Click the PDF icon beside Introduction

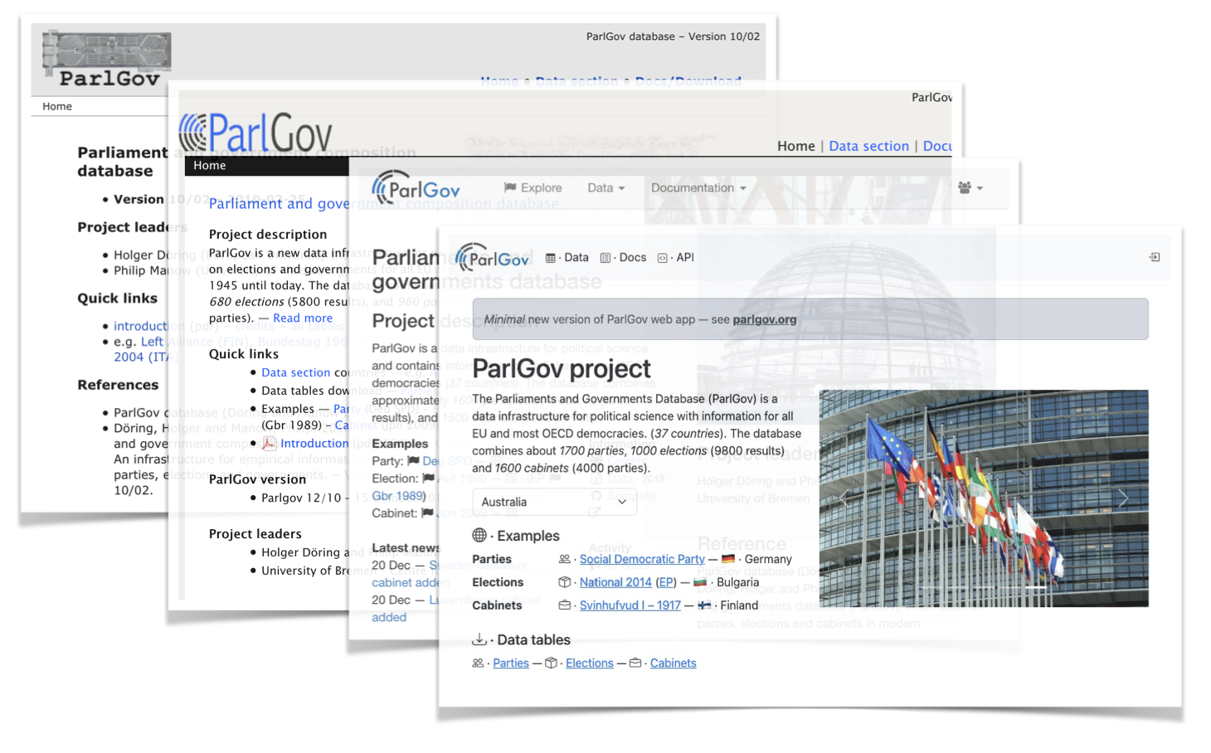tap(269, 443)
